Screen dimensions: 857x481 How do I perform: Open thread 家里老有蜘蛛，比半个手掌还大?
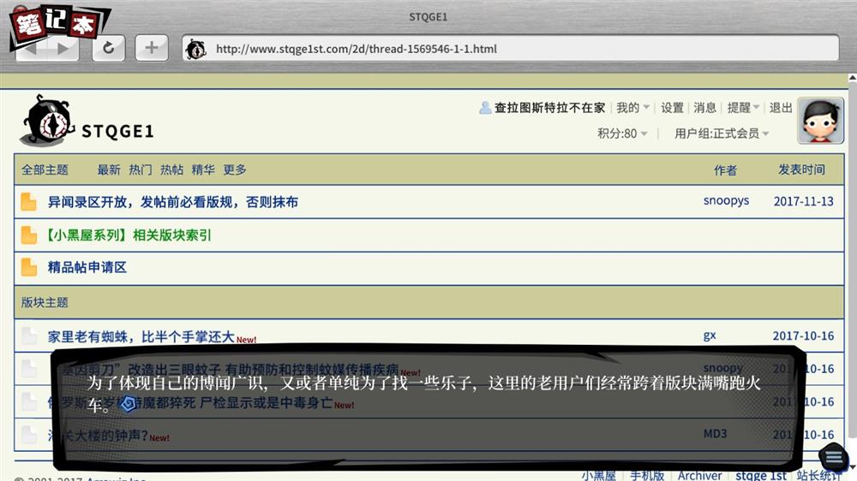[141, 336]
